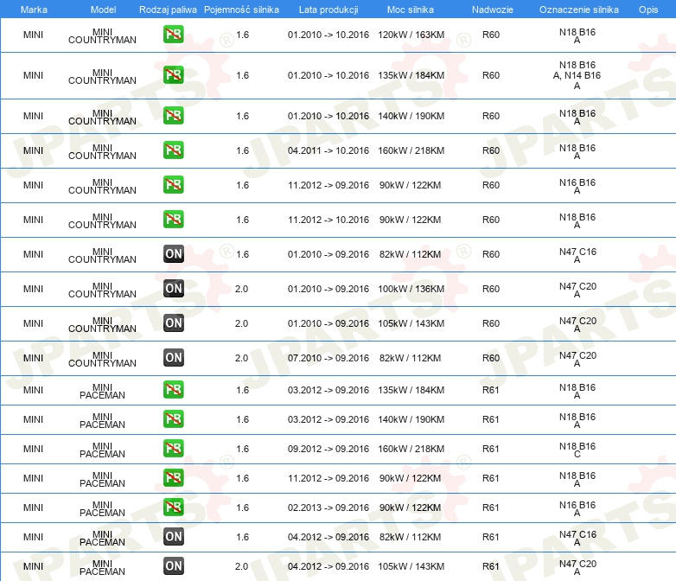The width and height of the screenshot is (676, 581).
Task: Select the 120kW / 163KM power cell
Action: click(x=411, y=35)
